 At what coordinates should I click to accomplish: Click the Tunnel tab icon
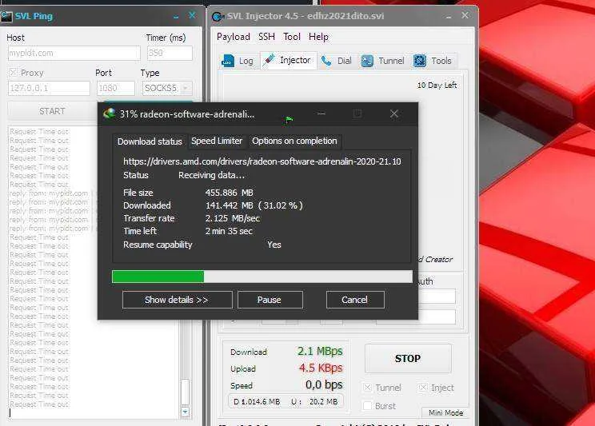point(367,61)
